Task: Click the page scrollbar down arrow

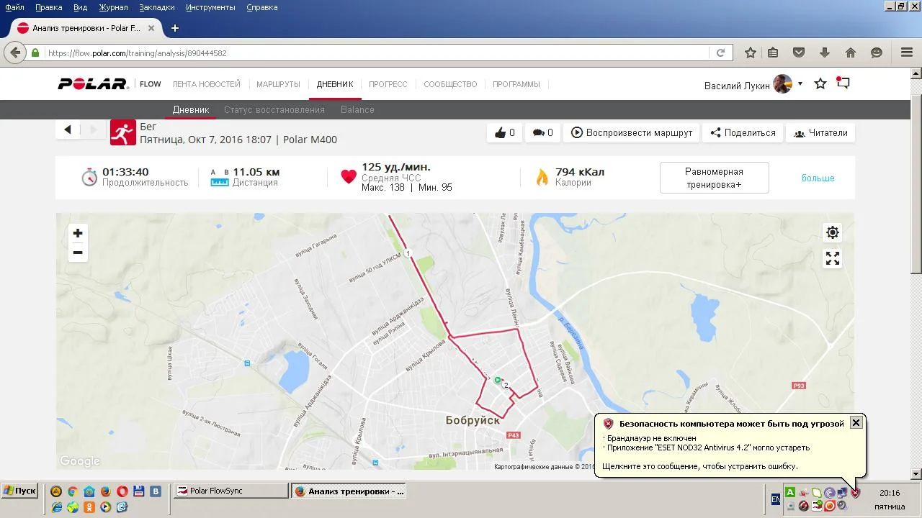Action: pyautogui.click(x=916, y=474)
